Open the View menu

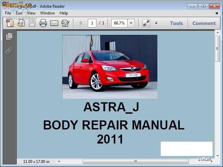tap(31, 13)
